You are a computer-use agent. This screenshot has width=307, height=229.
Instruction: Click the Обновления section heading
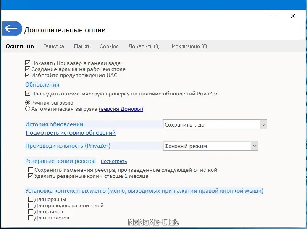coord(42,85)
